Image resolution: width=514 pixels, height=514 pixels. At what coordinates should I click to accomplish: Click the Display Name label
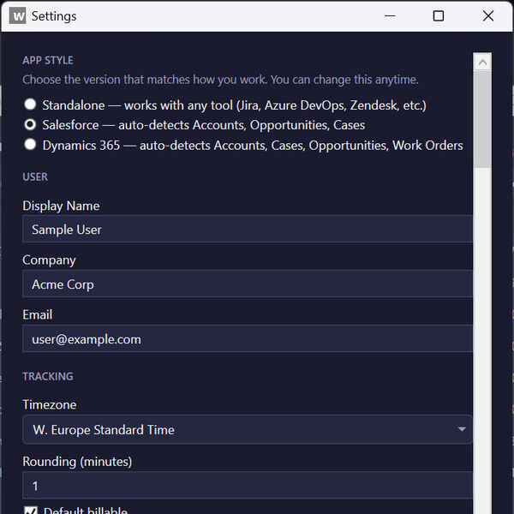pyautogui.click(x=61, y=206)
